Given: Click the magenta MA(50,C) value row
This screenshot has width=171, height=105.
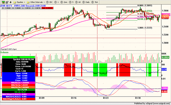Looking at the screenshot, I should (19, 83).
